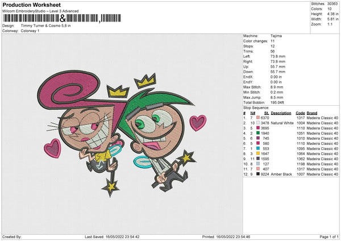Click the 'Page 1 of 1' footer text
Image resolution: width=341 pixels, height=241 pixels.
[329, 236]
